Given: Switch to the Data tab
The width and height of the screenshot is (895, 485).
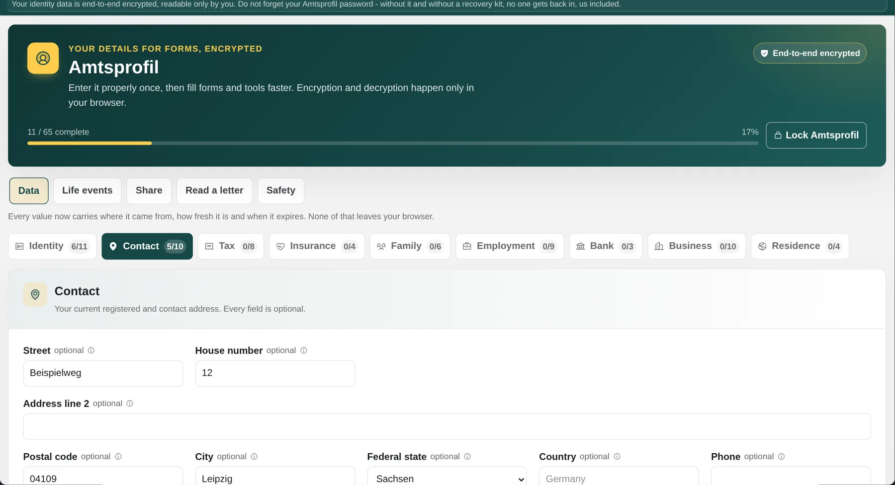Looking at the screenshot, I should (29, 191).
